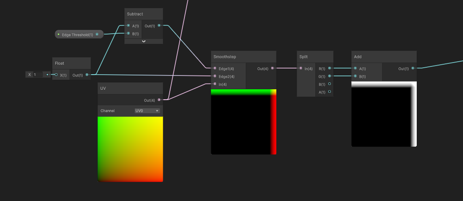The width and height of the screenshot is (463, 201).
Task: Select the Float node title
Action: click(59, 63)
